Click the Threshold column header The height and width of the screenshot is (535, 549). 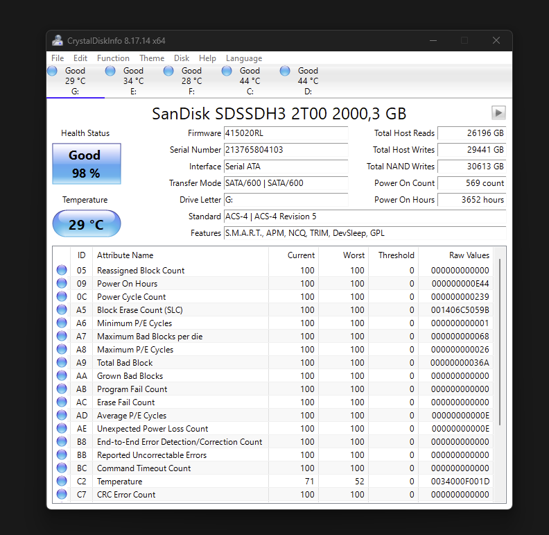click(x=394, y=255)
